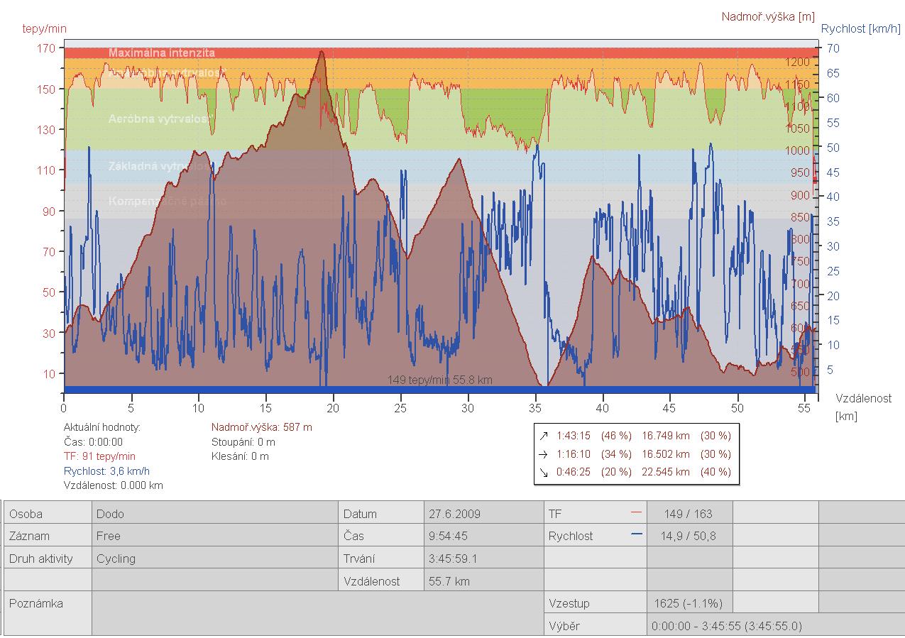Click the Rychlost [km/h] axis title

point(860,29)
